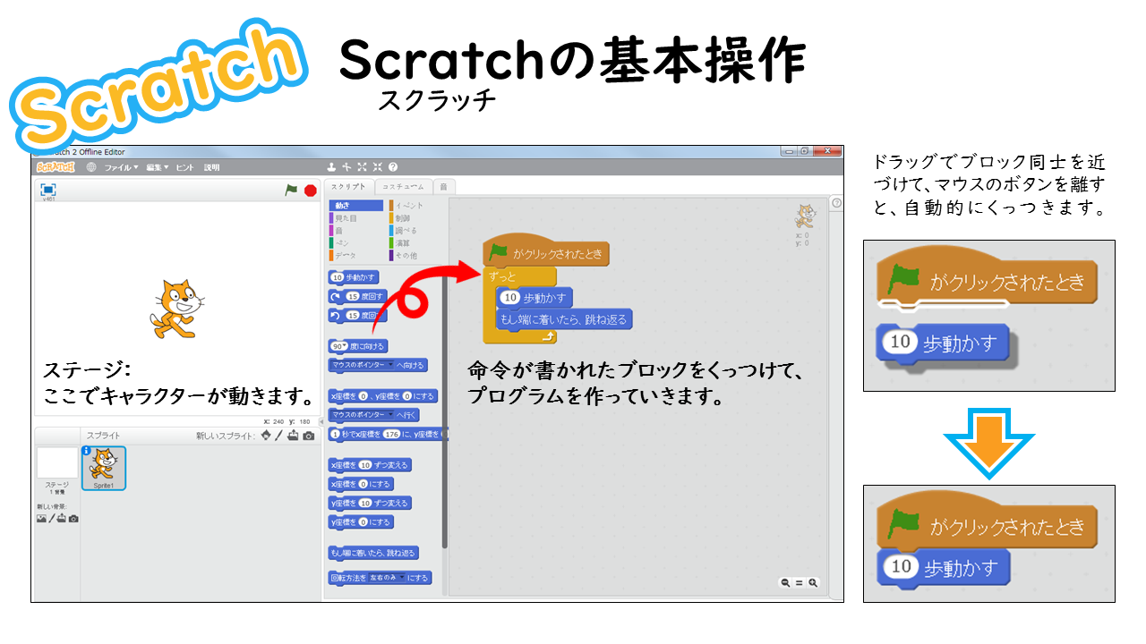Zoom in on the scripts area
The image size is (1146, 644).
(x=813, y=583)
